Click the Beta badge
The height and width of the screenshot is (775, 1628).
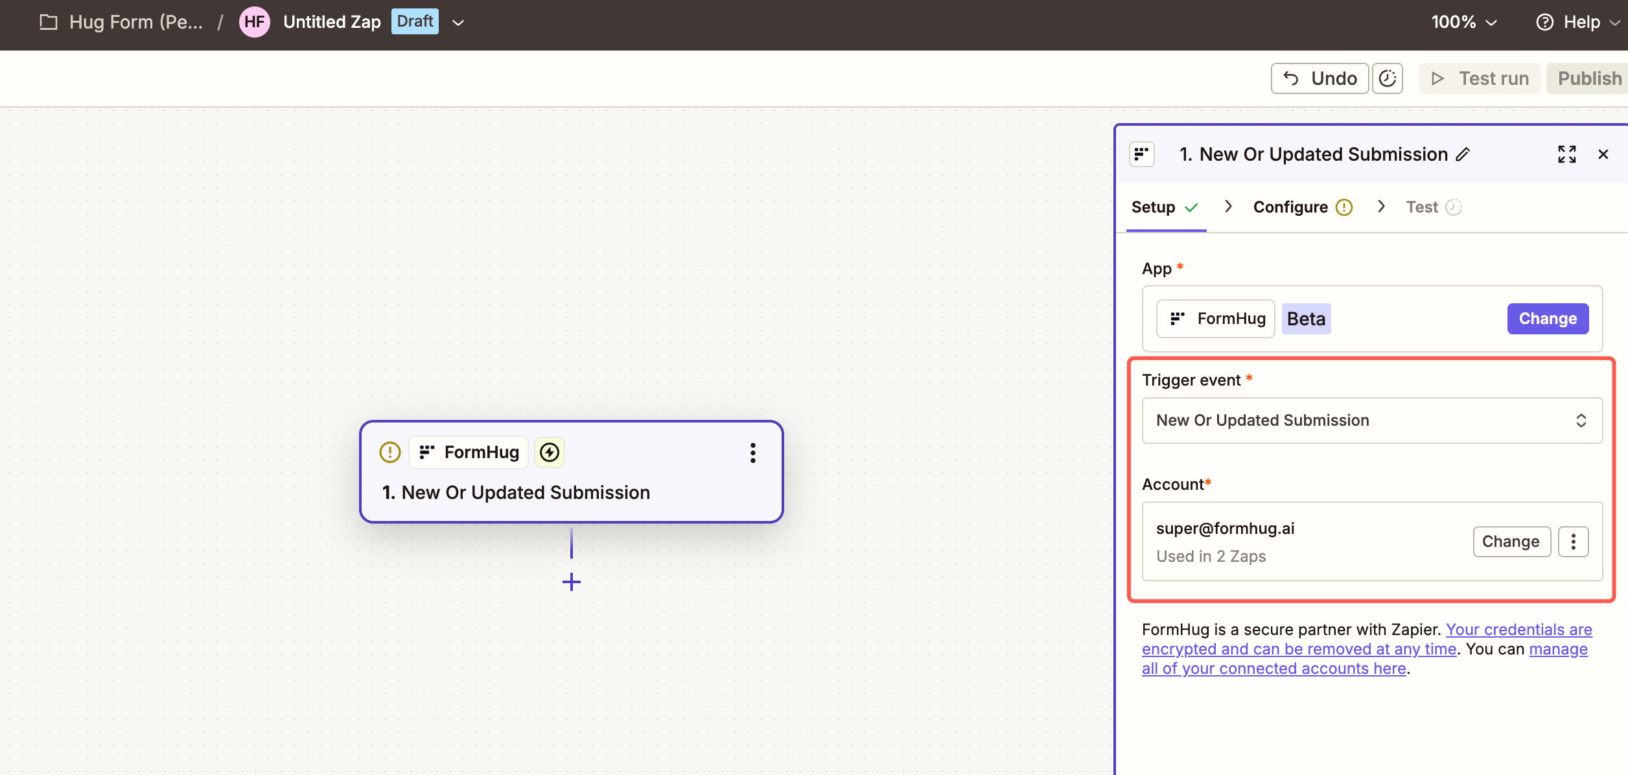(1307, 319)
